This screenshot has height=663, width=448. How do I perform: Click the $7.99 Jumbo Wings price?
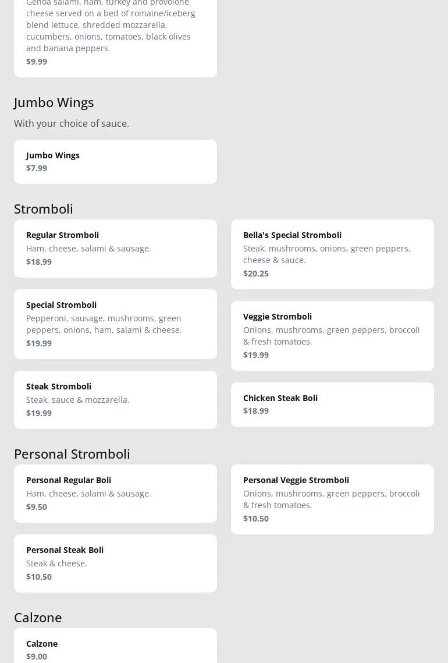[37, 168]
